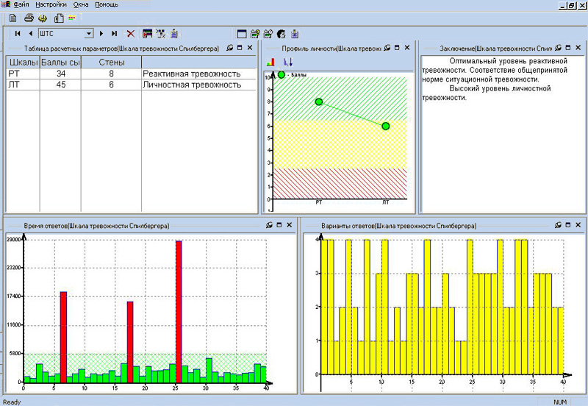The image size is (588, 406).
Task: Open the Помощь menu
Action: click(x=106, y=4)
